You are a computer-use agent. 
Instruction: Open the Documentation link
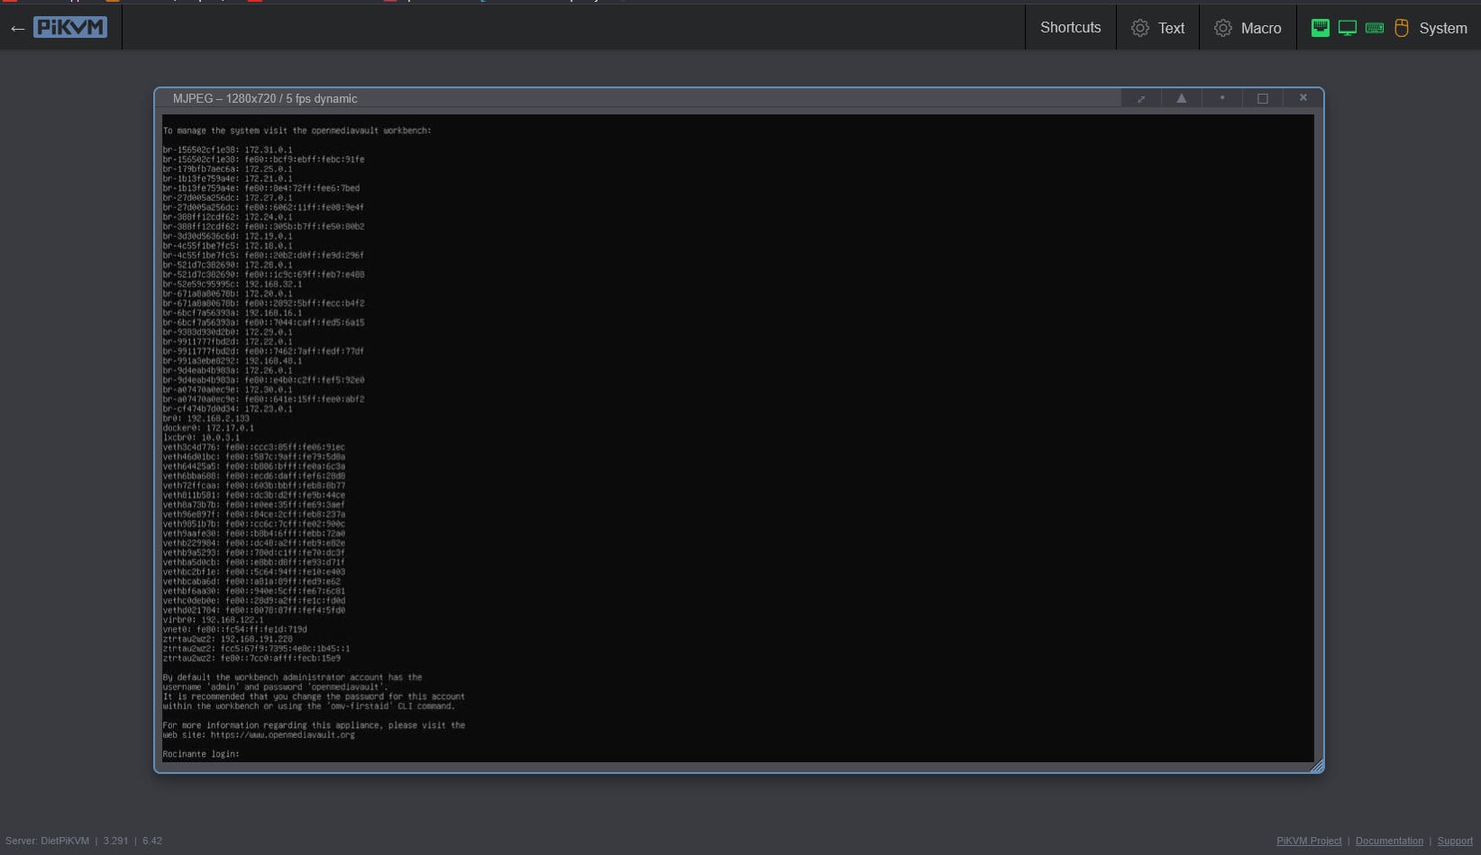1388,841
